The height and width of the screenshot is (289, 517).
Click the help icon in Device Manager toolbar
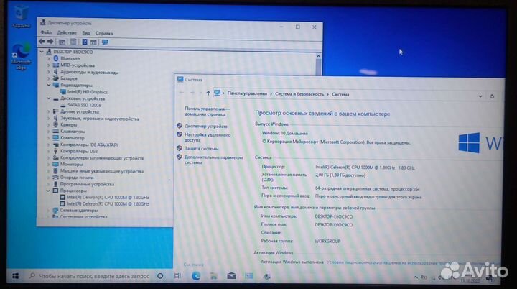[x=85, y=42]
